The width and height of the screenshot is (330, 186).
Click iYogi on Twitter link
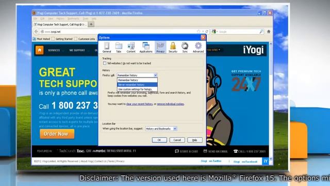click(211, 161)
